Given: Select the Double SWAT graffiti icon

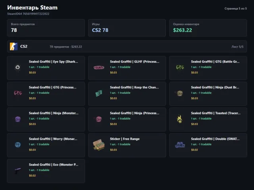Looking at the screenshot, I should 180,145.
